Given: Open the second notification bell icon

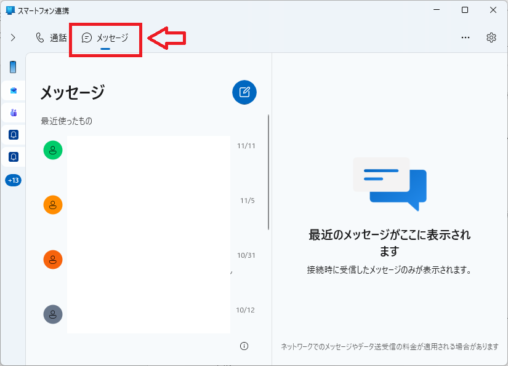Looking at the screenshot, I should pos(13,157).
